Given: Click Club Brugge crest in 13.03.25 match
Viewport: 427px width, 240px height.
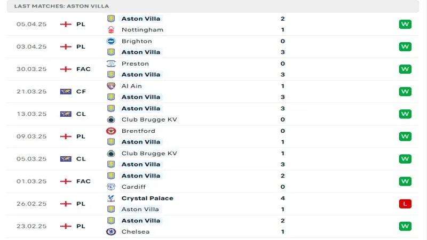Looking at the screenshot, I should click(111, 119).
